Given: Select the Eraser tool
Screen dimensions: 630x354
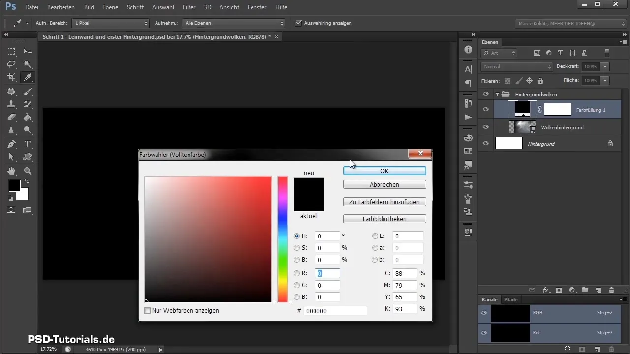Looking at the screenshot, I should [11, 117].
